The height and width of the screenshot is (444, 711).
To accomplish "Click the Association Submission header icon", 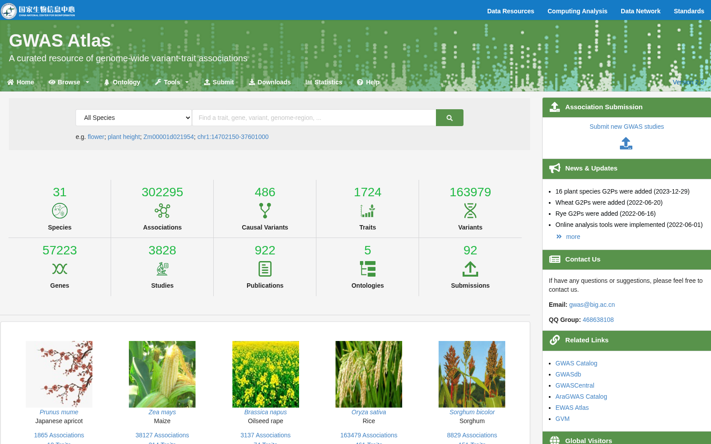I will (555, 107).
